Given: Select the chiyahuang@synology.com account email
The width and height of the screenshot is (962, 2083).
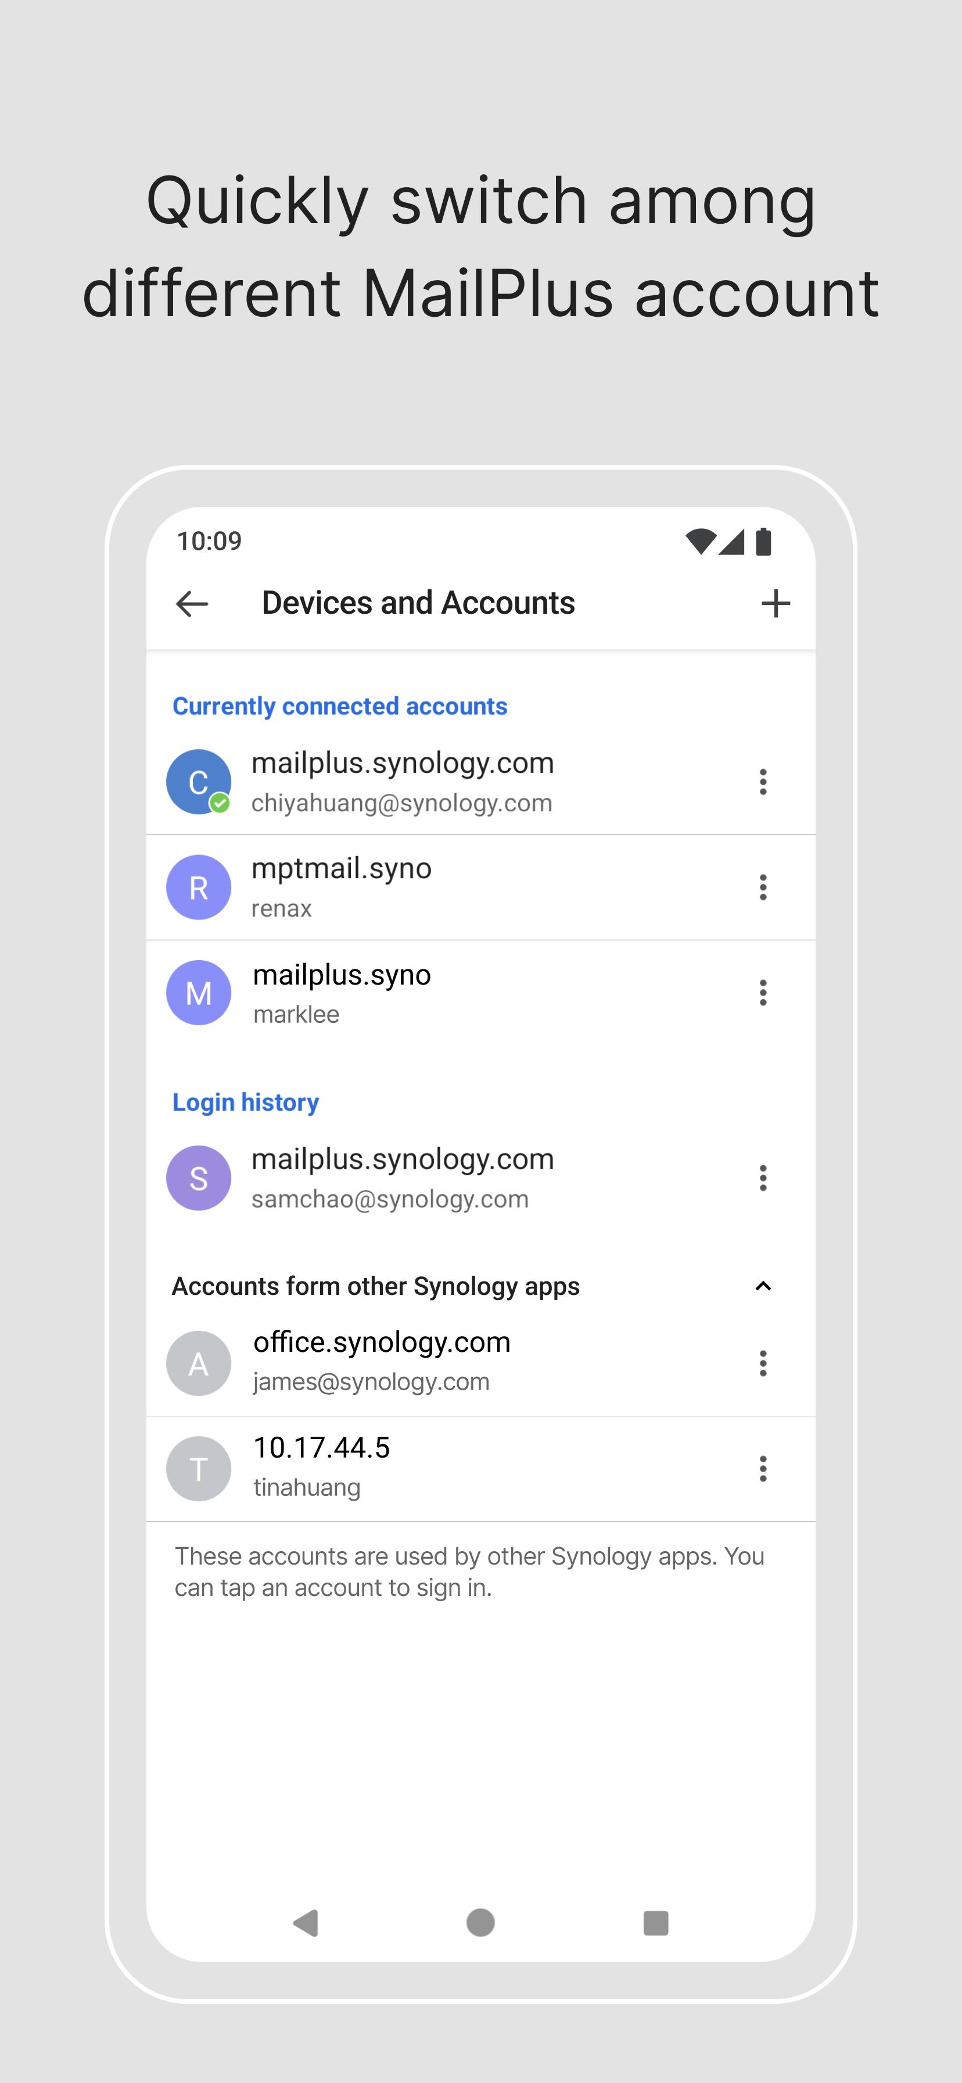Looking at the screenshot, I should (x=402, y=803).
